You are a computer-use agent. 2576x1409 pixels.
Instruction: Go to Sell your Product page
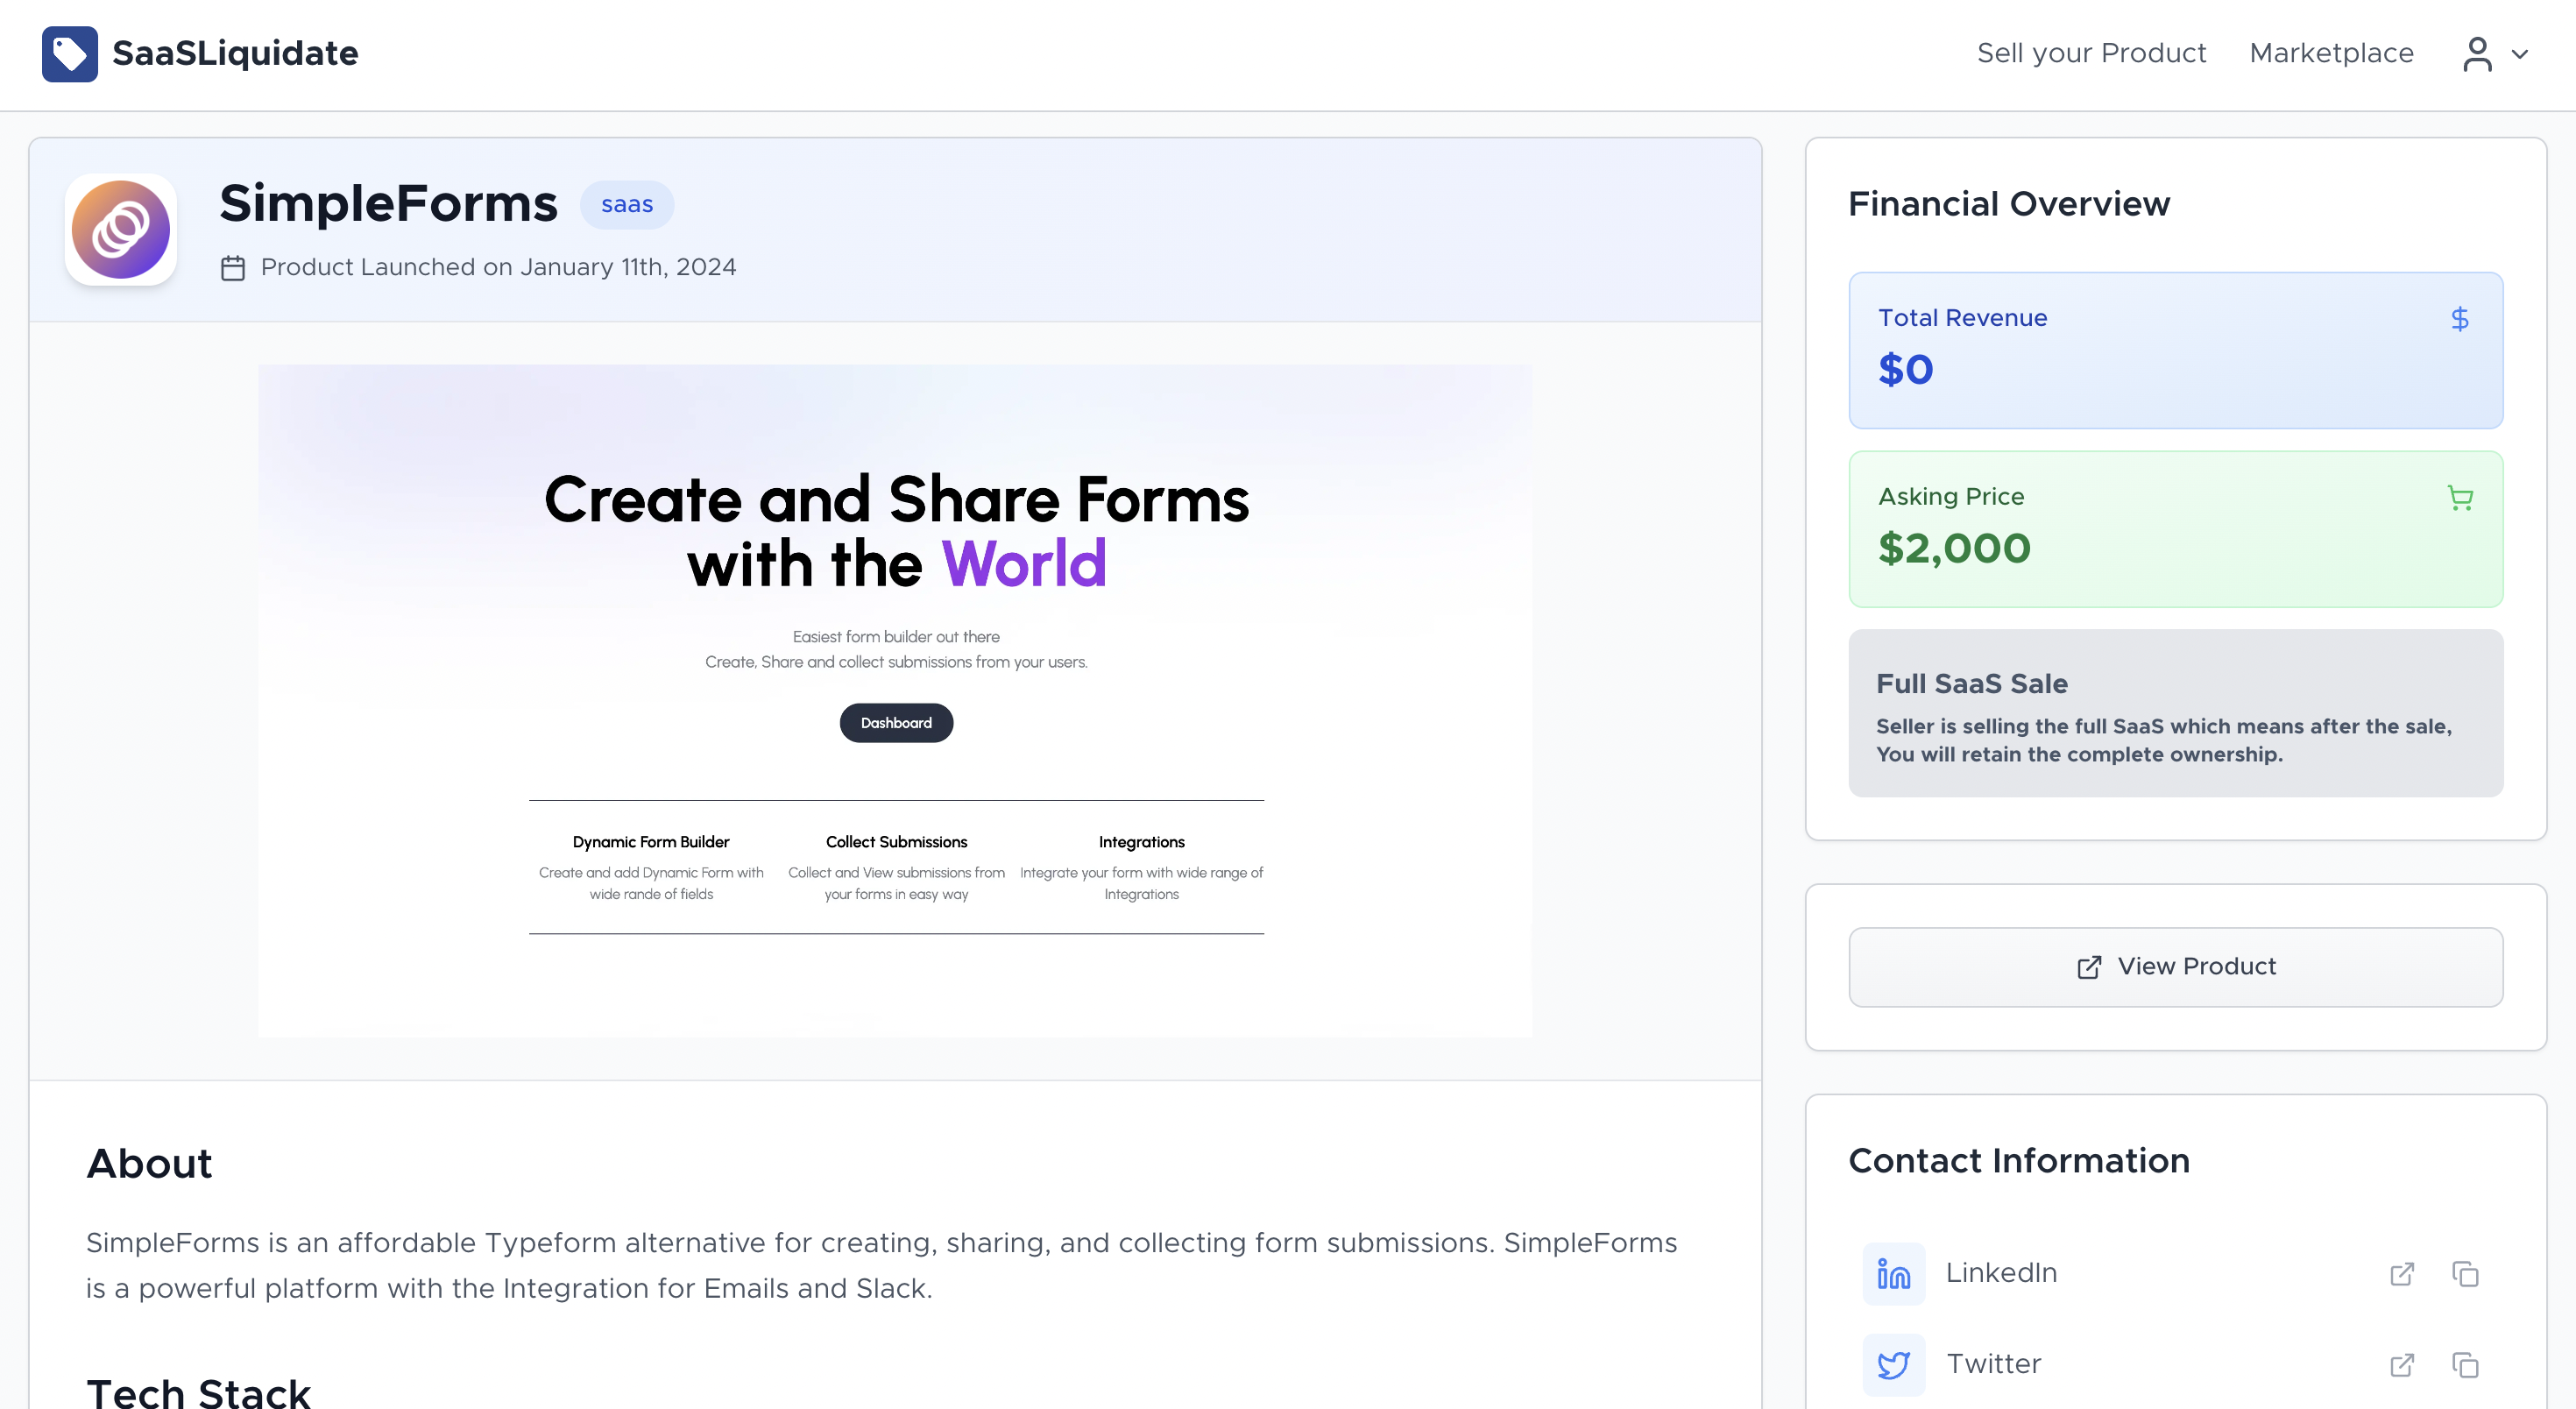coord(2091,53)
